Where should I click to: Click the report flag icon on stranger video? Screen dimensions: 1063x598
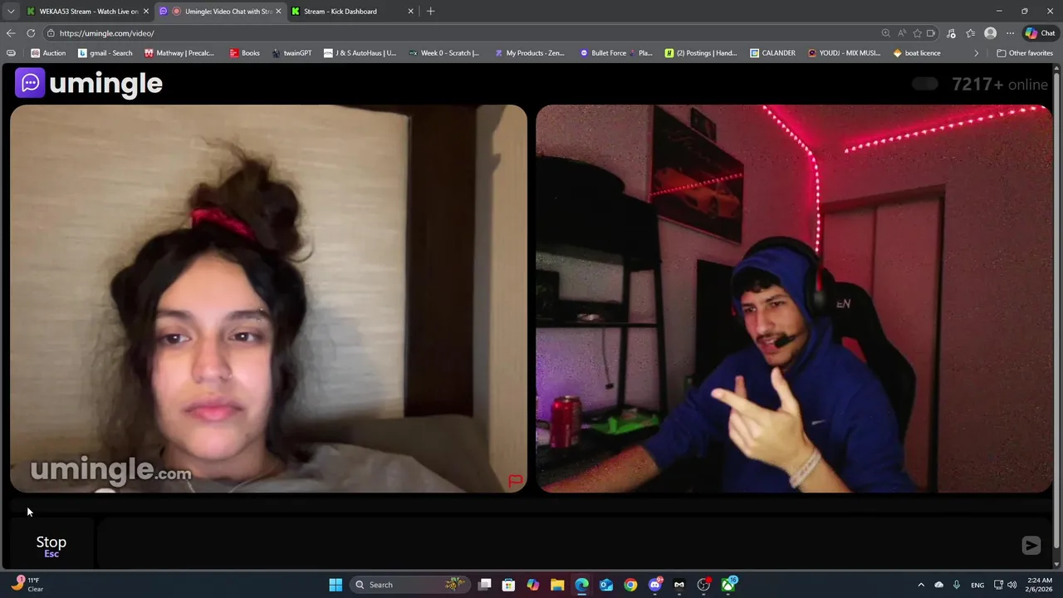click(515, 481)
